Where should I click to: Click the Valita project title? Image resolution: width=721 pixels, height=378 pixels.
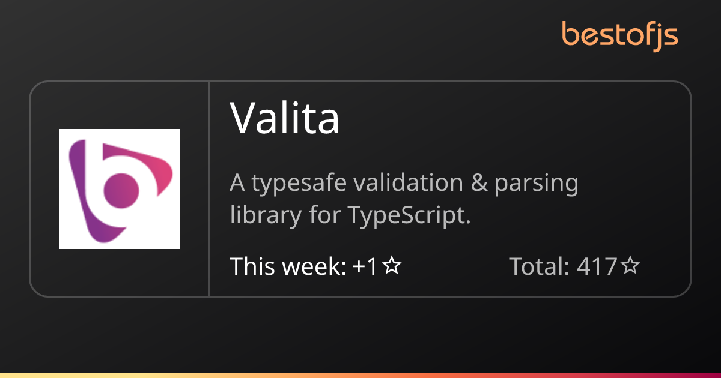coord(285,118)
